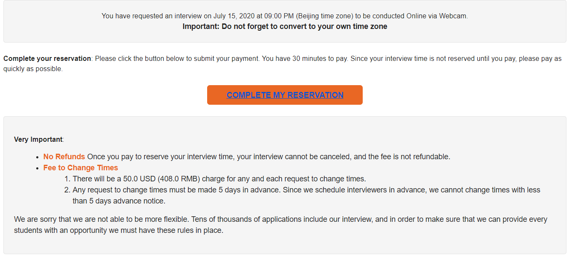
Task: Click the "than 5 days advance notice" line
Action: point(118,201)
